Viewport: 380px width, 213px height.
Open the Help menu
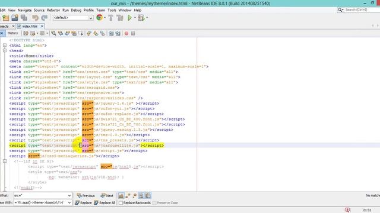[x=138, y=10]
